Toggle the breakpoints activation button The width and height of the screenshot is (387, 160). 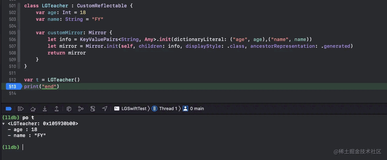point(9,109)
